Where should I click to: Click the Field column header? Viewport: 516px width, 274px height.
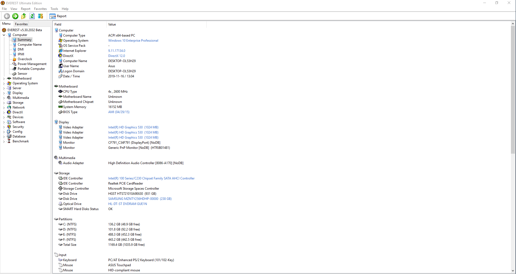[x=80, y=24]
